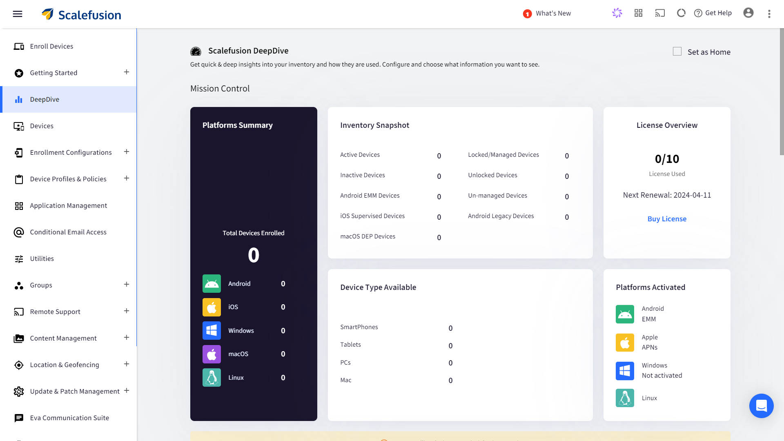Click the circular sync progress indicator

[x=681, y=13]
